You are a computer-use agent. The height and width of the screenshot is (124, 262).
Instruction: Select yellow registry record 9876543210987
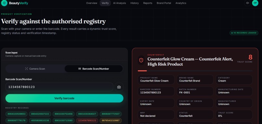point(111,120)
